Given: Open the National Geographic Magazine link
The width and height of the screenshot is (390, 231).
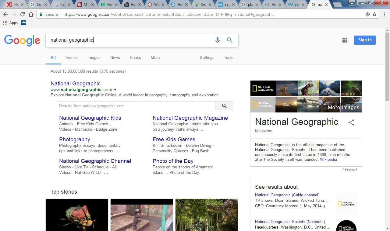Looking at the screenshot, I should click(x=190, y=118).
